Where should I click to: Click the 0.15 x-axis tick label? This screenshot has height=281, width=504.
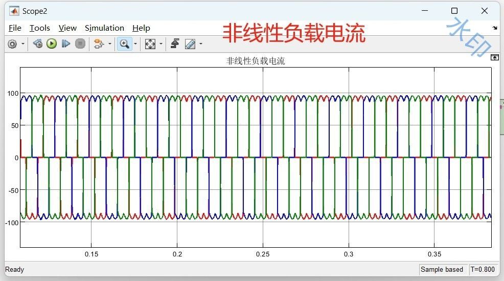91,254
